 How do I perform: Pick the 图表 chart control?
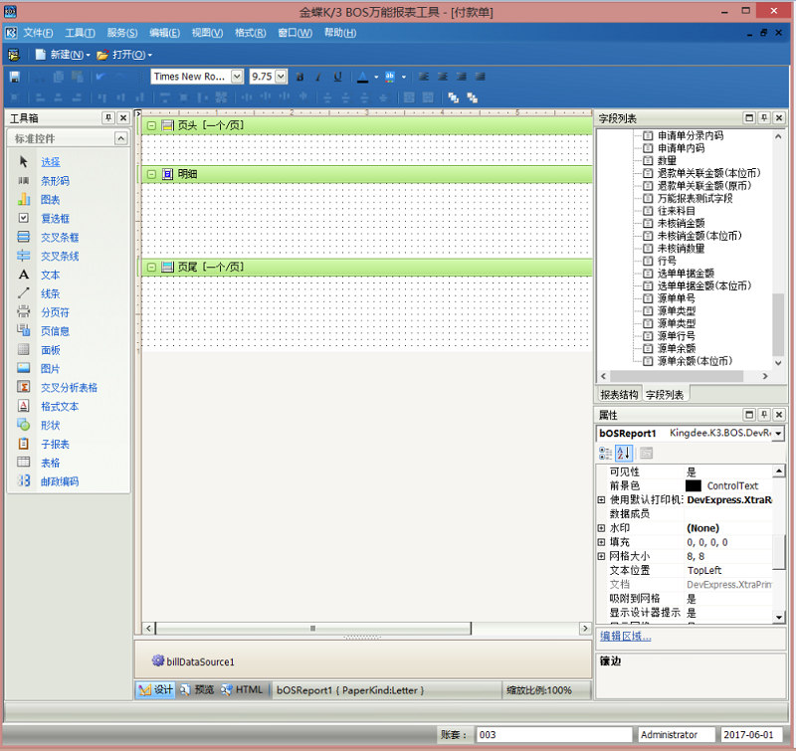coord(49,200)
